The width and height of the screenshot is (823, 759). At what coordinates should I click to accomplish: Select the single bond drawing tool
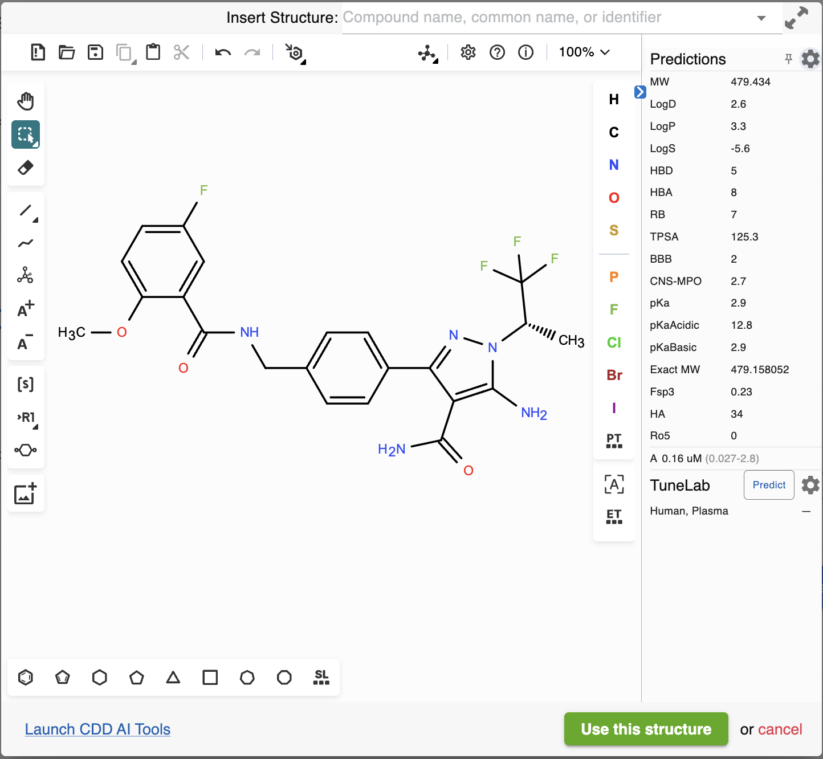pos(26,211)
